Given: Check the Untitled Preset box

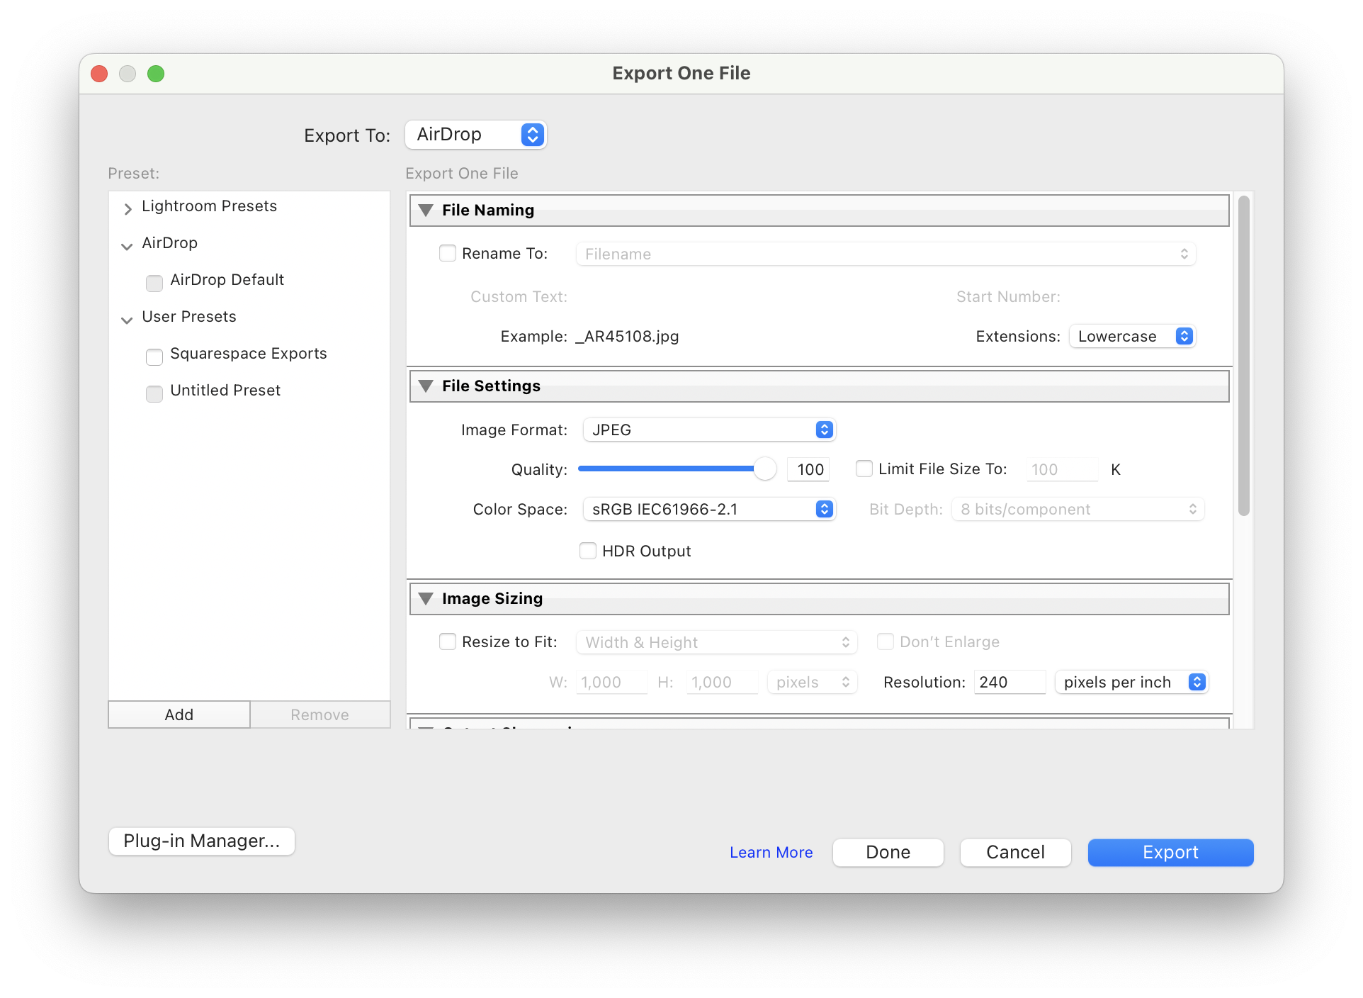Looking at the screenshot, I should [154, 393].
